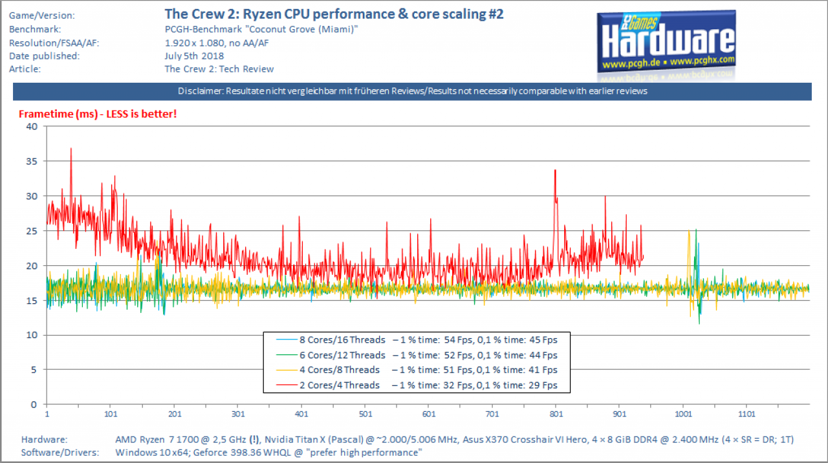Click the chart title about Ryzen CPU performance
The image size is (828, 463).
click(334, 14)
